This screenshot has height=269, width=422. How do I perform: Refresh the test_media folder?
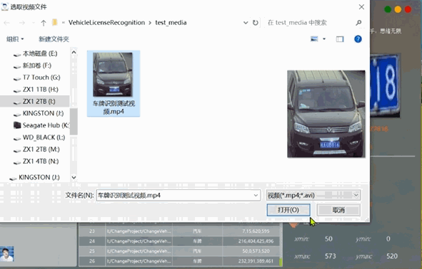(255, 23)
